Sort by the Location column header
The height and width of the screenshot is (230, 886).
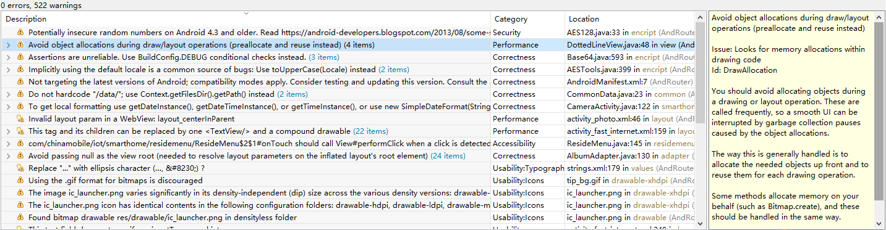[x=630, y=18]
